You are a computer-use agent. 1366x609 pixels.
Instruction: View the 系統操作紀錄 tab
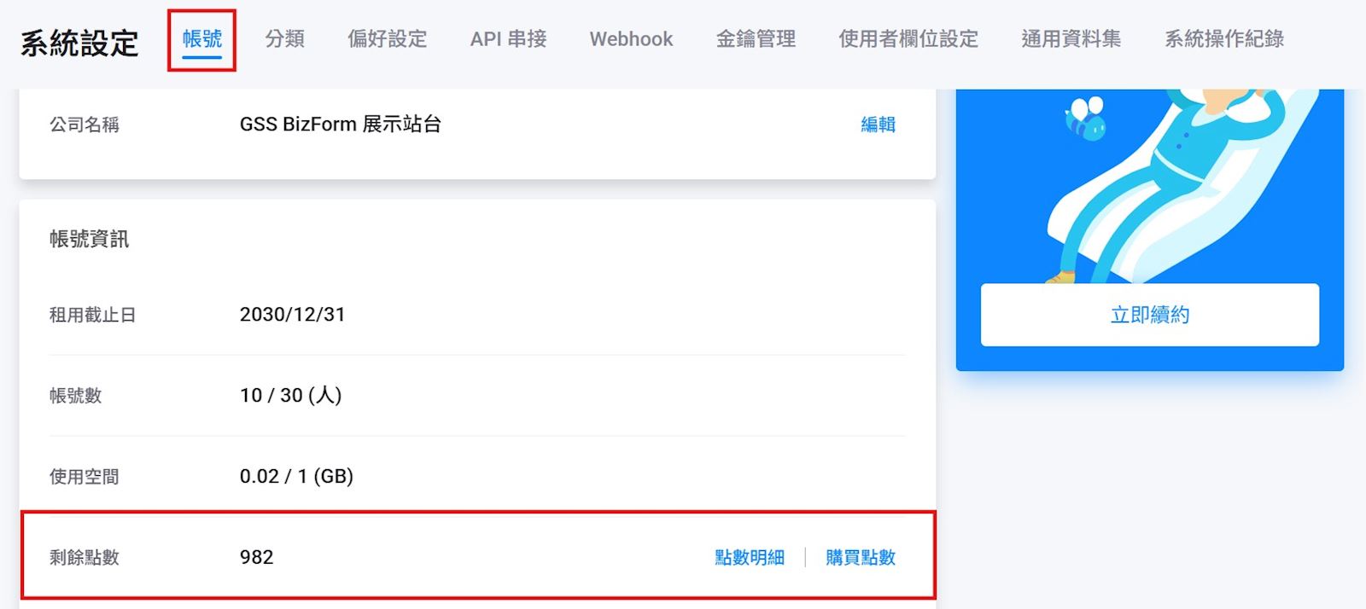pos(1224,39)
